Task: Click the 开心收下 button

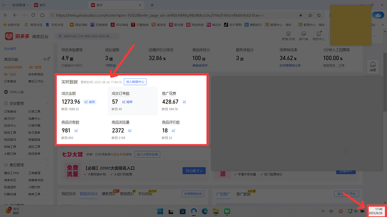Action: tap(194, 171)
